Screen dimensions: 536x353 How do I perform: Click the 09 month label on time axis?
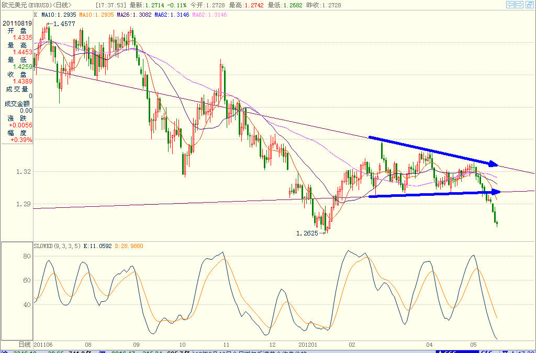click(137, 345)
